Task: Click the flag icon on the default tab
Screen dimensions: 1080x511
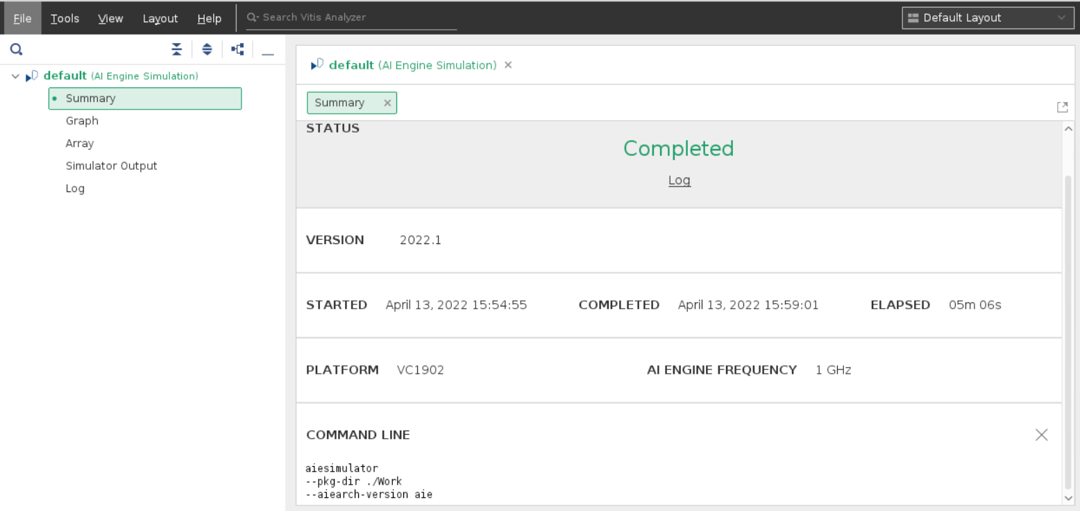Action: 317,64
